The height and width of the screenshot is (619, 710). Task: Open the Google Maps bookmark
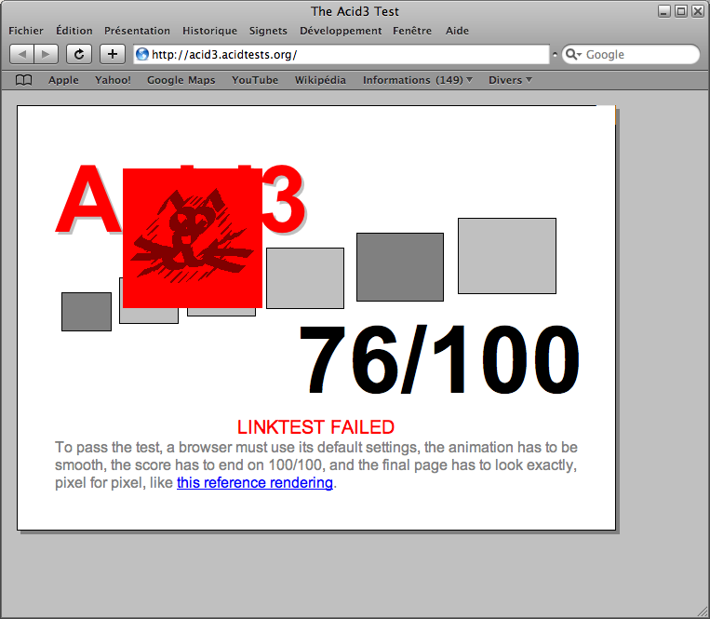181,80
